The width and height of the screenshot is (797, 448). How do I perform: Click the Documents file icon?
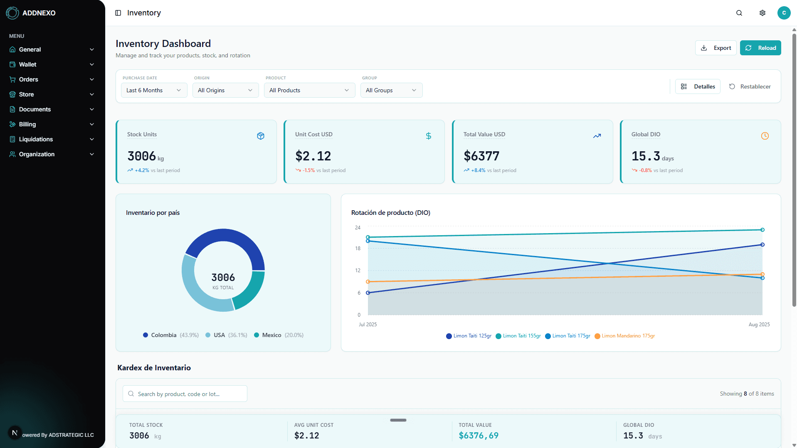[12, 109]
